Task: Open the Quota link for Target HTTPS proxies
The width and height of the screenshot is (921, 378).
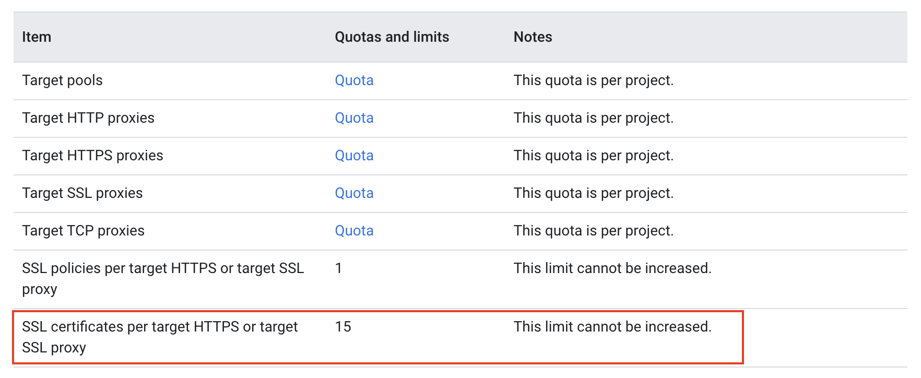Action: point(354,156)
